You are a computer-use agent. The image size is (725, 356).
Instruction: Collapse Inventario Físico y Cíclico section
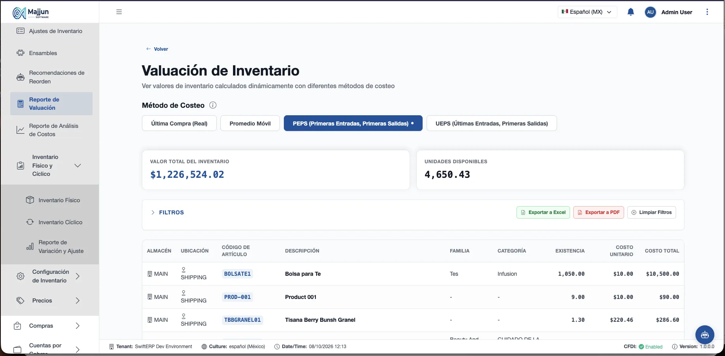tap(78, 166)
